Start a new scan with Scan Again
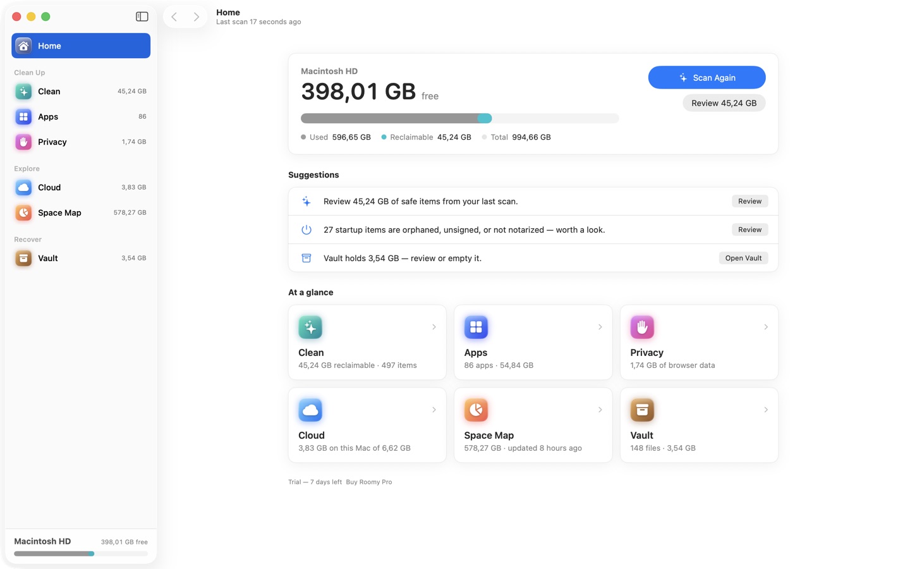 tap(707, 77)
